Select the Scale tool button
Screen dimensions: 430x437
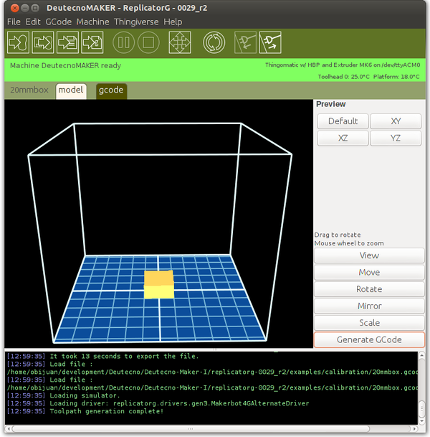coord(369,323)
